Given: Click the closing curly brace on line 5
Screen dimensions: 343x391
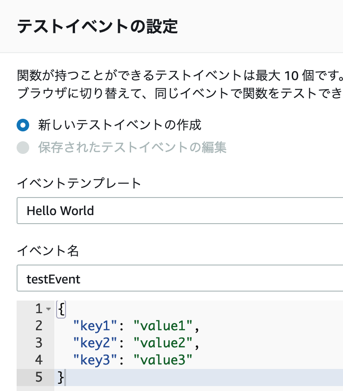Looking at the screenshot, I should click(x=61, y=378).
